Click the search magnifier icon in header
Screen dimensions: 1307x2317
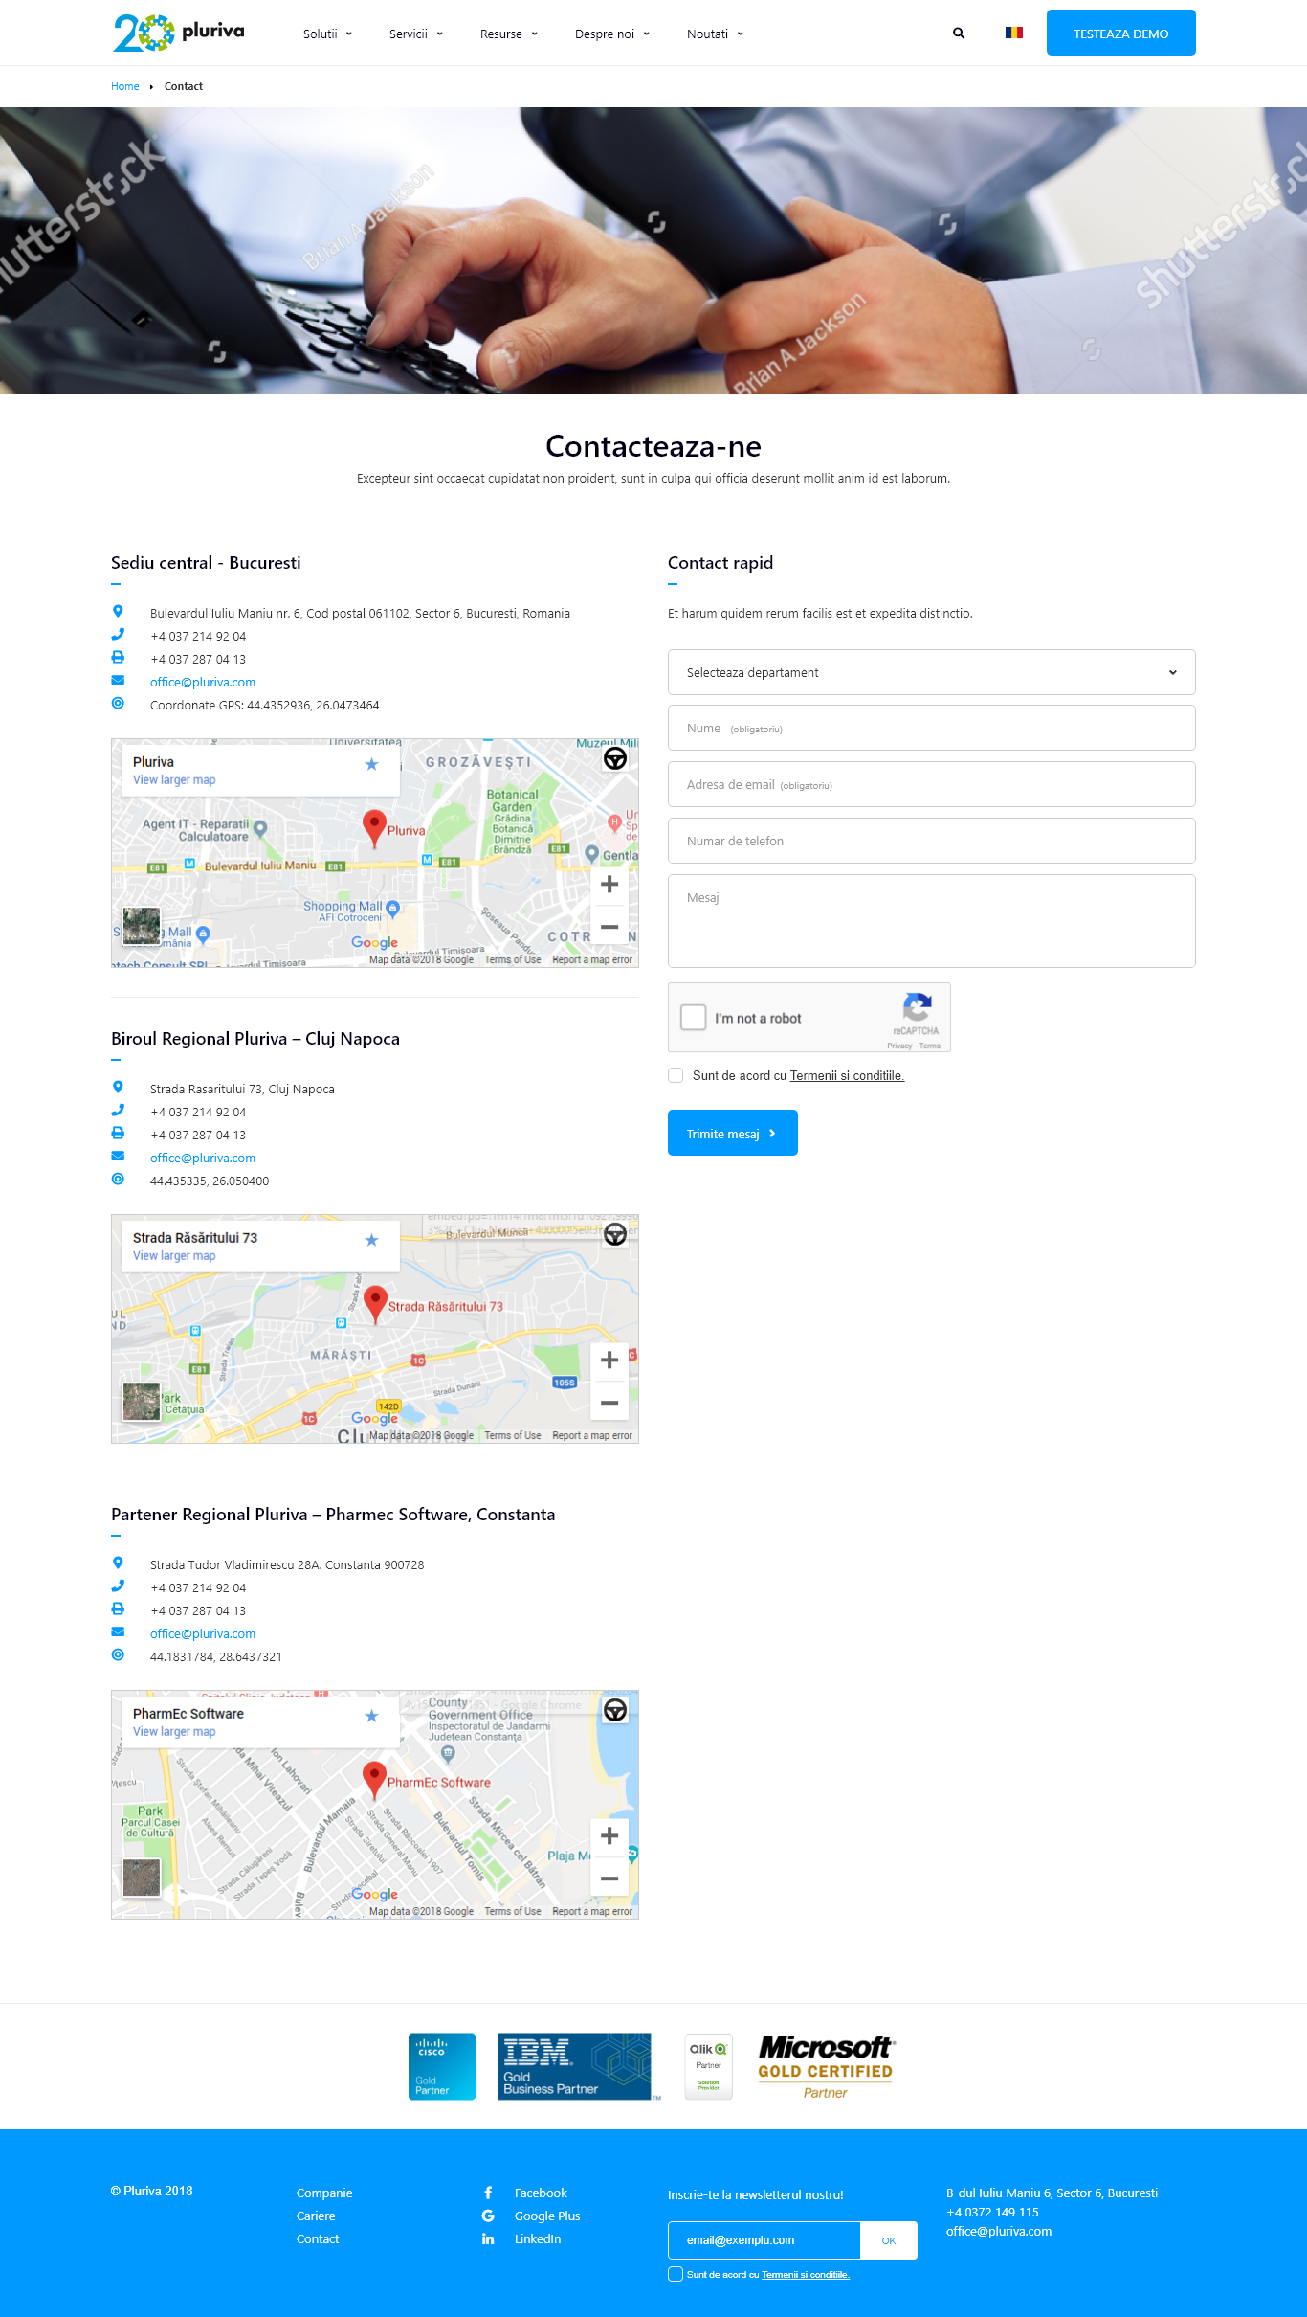959,34
